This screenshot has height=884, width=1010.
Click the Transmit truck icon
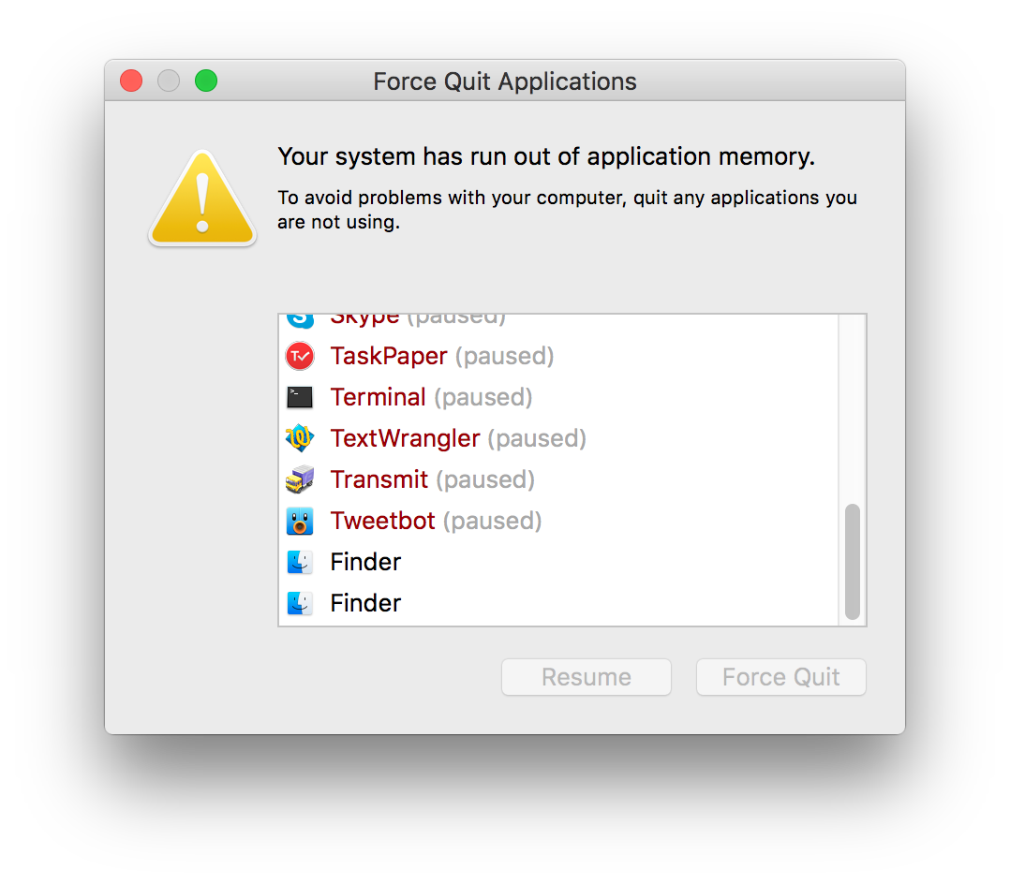pyautogui.click(x=300, y=479)
